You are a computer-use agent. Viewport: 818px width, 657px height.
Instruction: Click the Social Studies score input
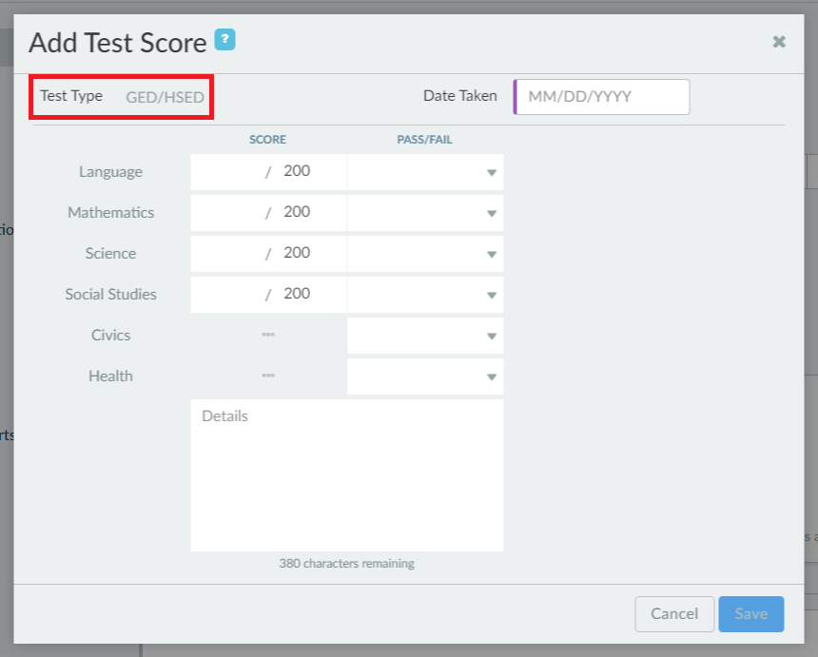point(228,295)
